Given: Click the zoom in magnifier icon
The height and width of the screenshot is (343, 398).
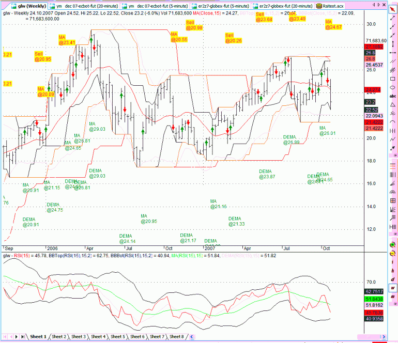Looking at the screenshot, I should coord(393,245).
